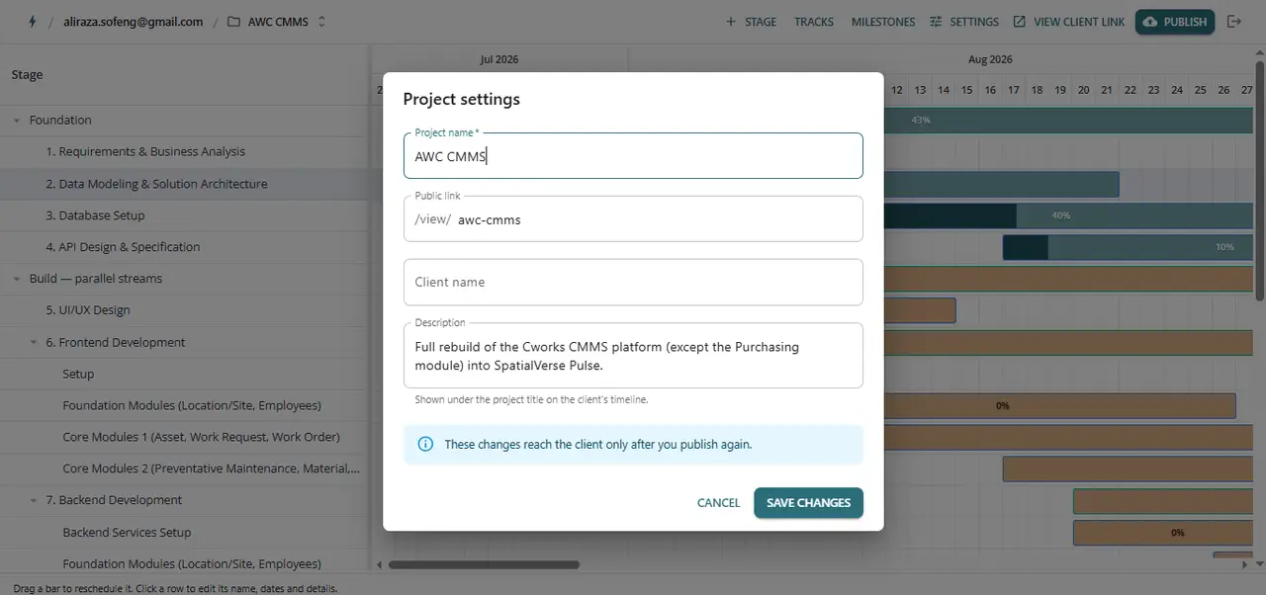1266x595 pixels.
Task: Click the sign out icon
Action: pos(1234,22)
